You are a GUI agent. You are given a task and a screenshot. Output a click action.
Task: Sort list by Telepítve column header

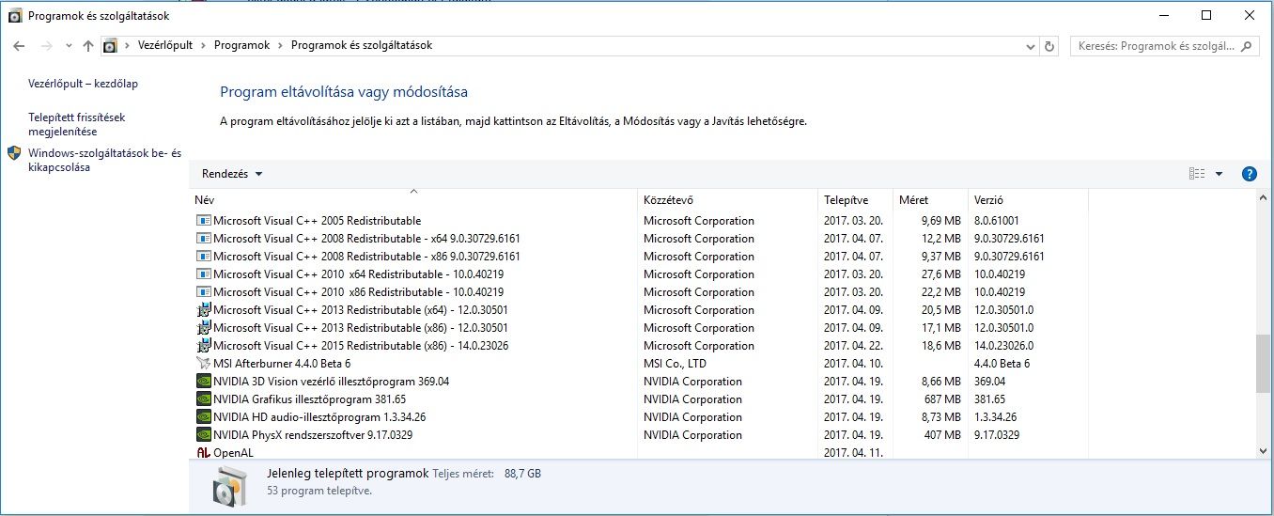point(846,200)
